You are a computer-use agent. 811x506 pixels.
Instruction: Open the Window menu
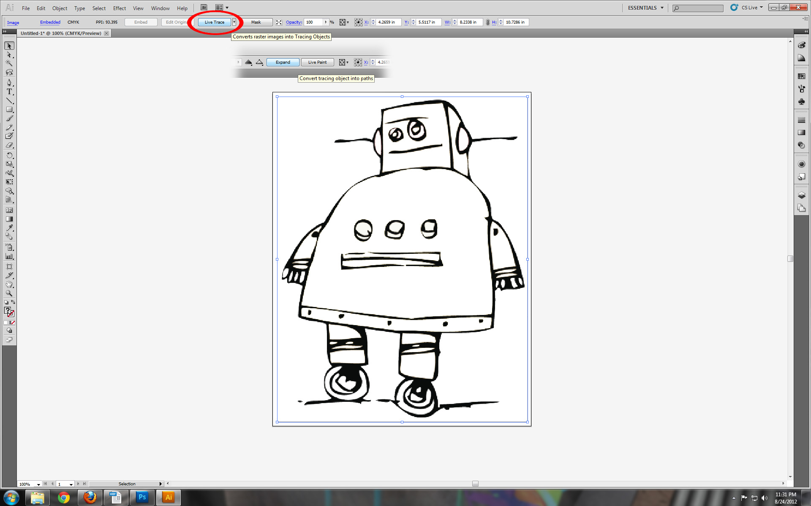click(160, 8)
